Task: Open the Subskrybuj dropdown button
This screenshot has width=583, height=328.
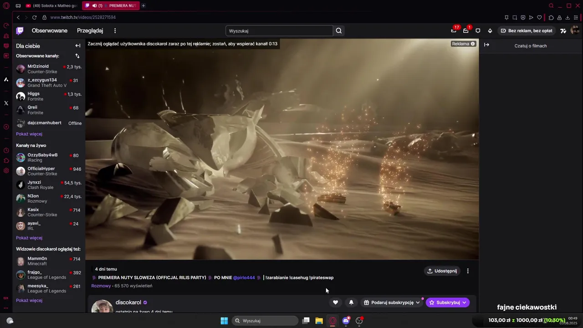Action: [448, 302]
